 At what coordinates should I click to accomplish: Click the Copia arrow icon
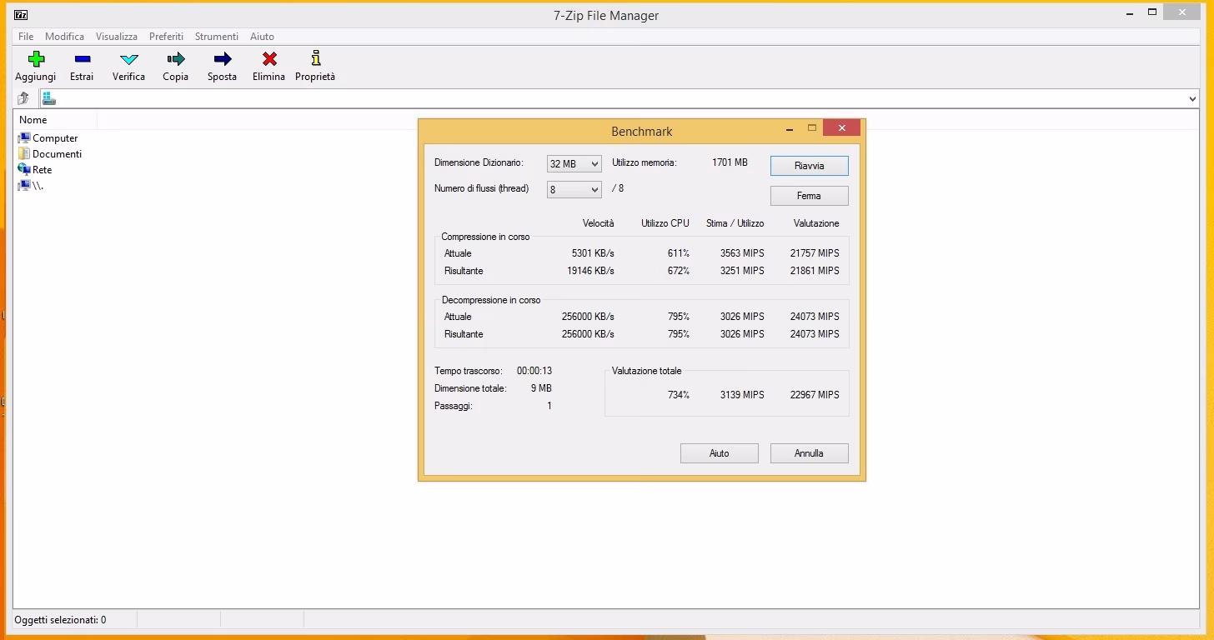[175, 58]
